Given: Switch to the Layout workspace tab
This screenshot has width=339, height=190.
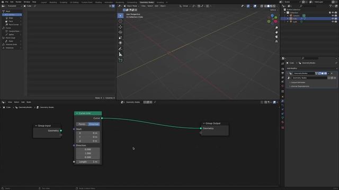Looking at the screenshot, I should (43, 2).
